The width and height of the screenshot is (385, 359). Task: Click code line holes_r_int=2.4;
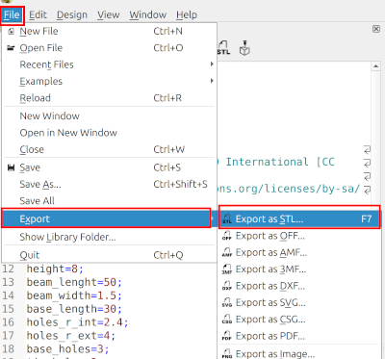click(x=78, y=322)
